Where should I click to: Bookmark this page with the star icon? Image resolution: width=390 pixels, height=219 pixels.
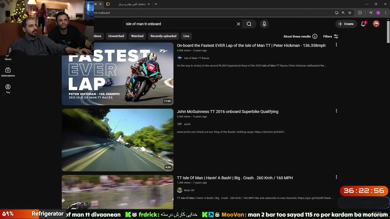350,13
